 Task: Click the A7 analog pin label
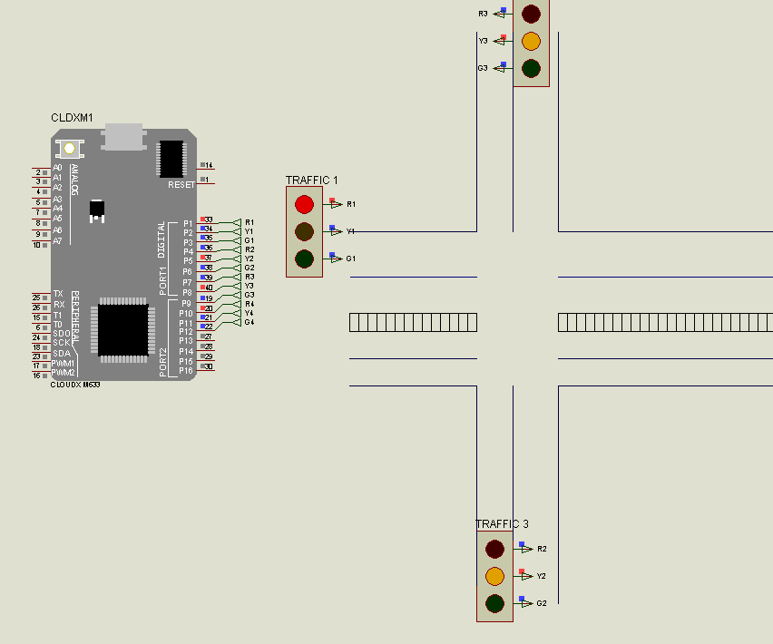(x=58, y=241)
